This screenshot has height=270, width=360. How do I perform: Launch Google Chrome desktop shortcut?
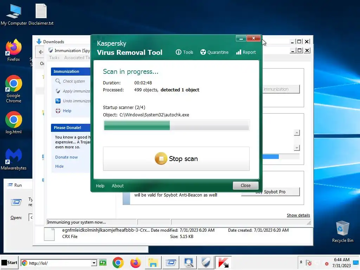coord(14,89)
